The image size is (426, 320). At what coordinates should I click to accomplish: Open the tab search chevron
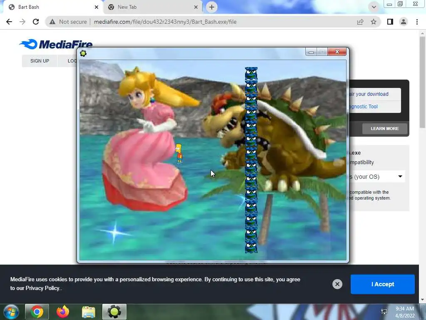point(374,7)
